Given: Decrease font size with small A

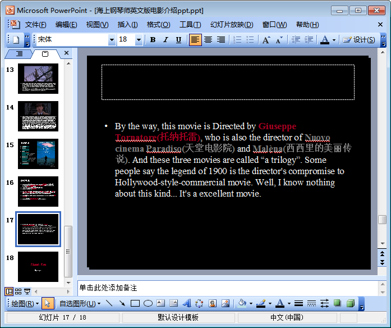Looking at the screenshot, I should coord(279,40).
